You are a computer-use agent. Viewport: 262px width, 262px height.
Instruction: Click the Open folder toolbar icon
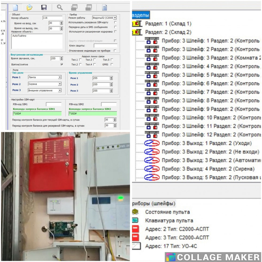click(29, 7)
